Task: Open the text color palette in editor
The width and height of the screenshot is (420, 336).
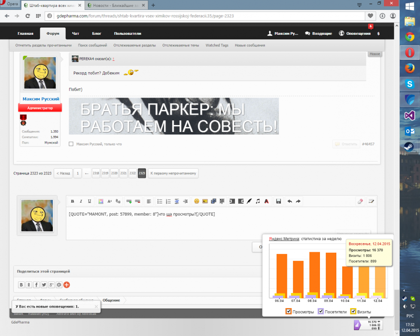Action: pos(101,201)
